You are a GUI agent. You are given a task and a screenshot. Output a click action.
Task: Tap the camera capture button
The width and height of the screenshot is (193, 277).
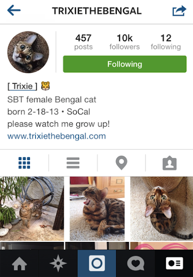pos(97,263)
